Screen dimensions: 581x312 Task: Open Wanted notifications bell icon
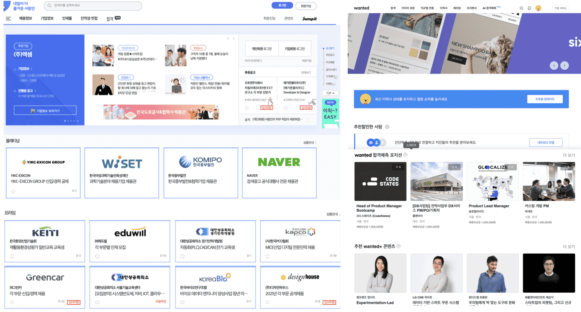pos(529,8)
